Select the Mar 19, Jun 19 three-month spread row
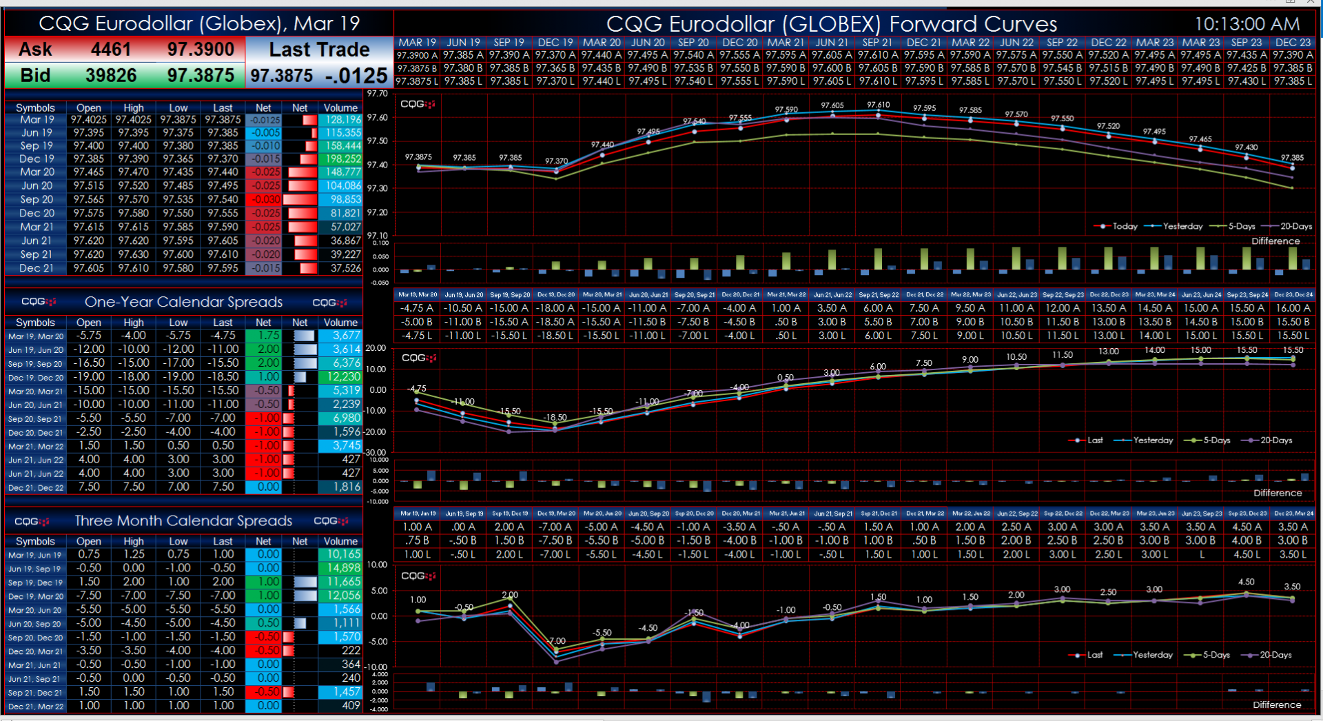 [x=183, y=554]
